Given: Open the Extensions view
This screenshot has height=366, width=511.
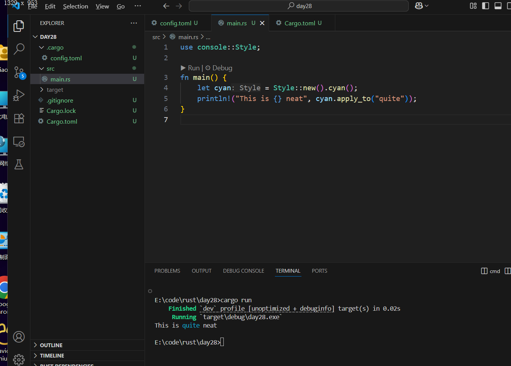Looking at the screenshot, I should (19, 118).
